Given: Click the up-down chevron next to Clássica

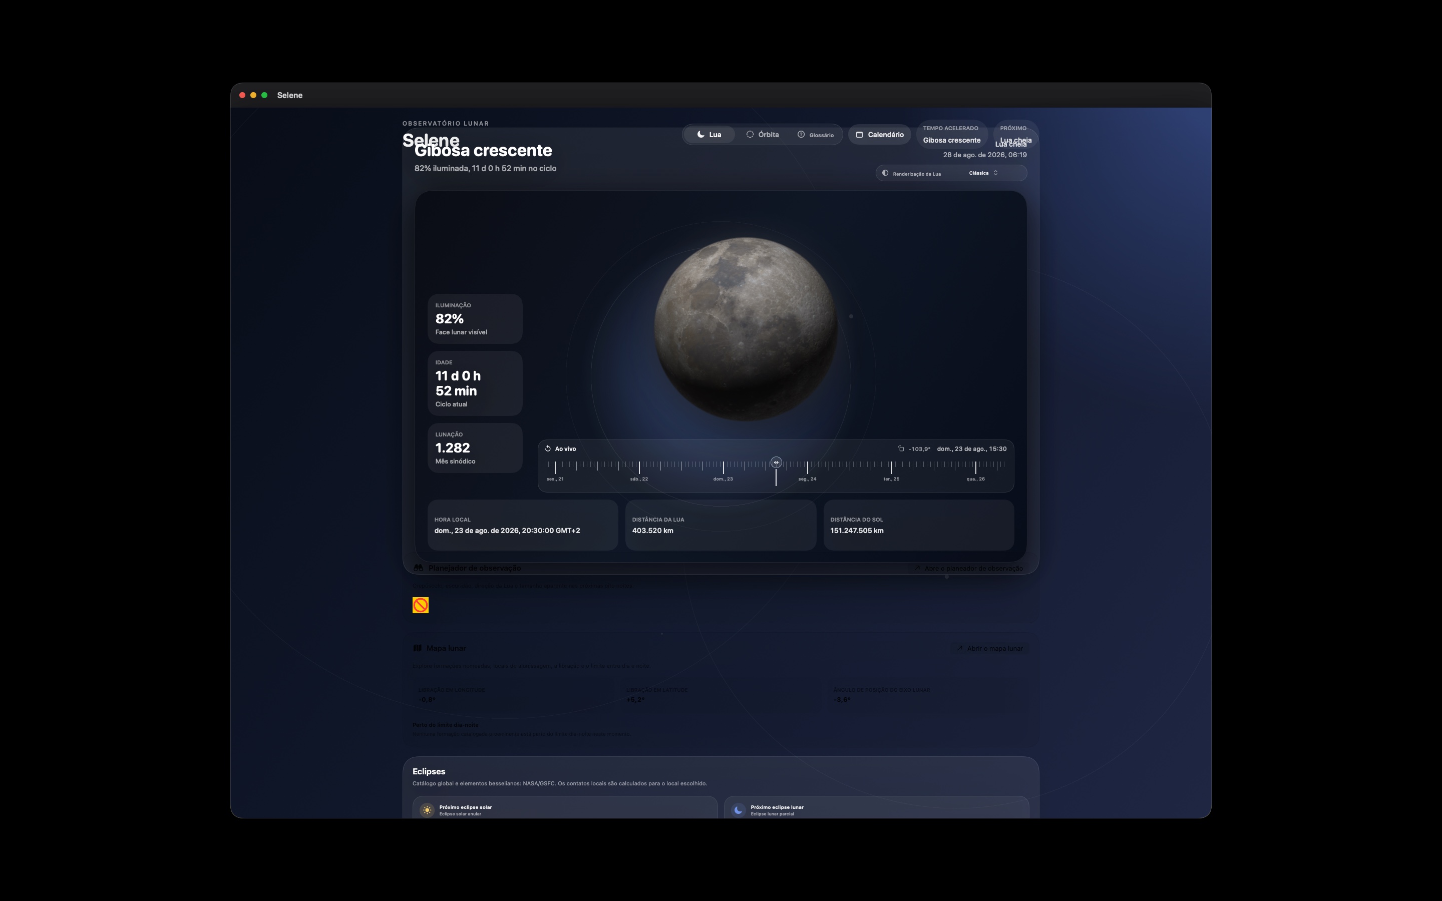Looking at the screenshot, I should click(996, 173).
